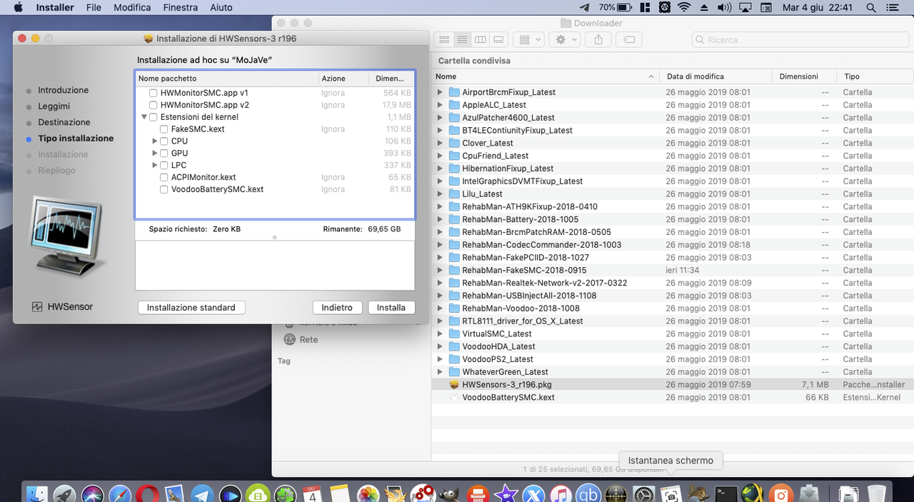This screenshot has width=914, height=502.
Task: Switch Finder to gallery view
Action: tap(498, 40)
